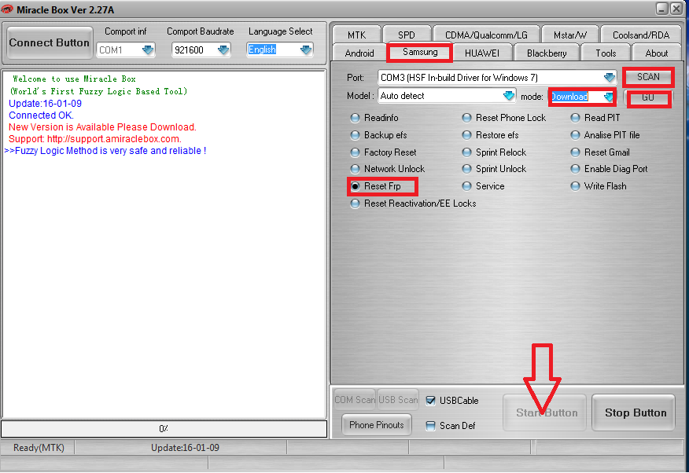Switch to the HUAWEI tab

pyautogui.click(x=482, y=53)
